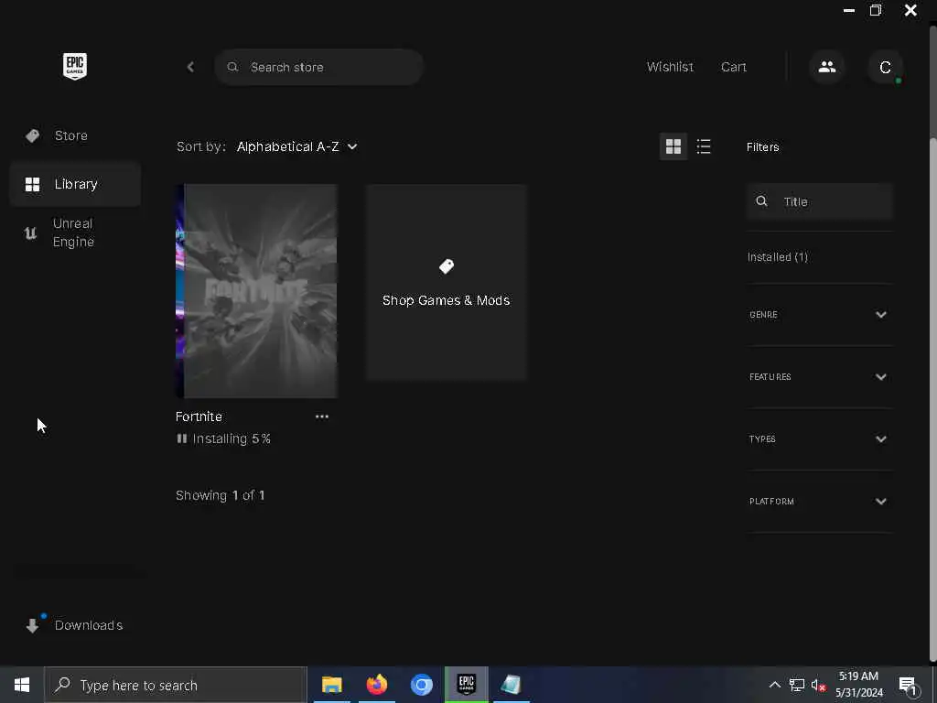Open the network status tray icon
The width and height of the screenshot is (937, 703).
(x=797, y=685)
